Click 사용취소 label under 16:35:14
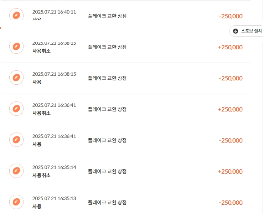This screenshot has height=214, width=263. click(x=41, y=175)
